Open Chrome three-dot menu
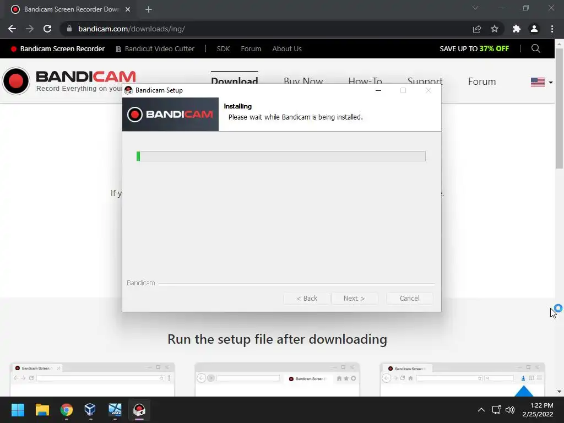Screen dimensions: 564x423 pos(552,29)
